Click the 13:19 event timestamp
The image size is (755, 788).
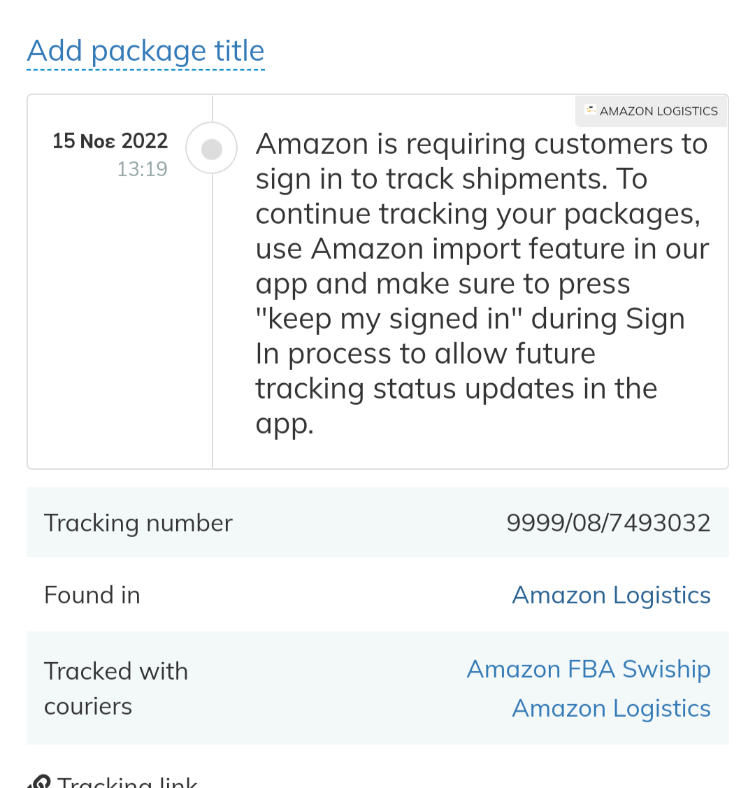(x=142, y=169)
